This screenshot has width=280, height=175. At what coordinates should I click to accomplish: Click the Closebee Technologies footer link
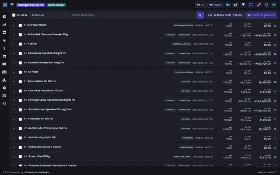tap(37, 172)
